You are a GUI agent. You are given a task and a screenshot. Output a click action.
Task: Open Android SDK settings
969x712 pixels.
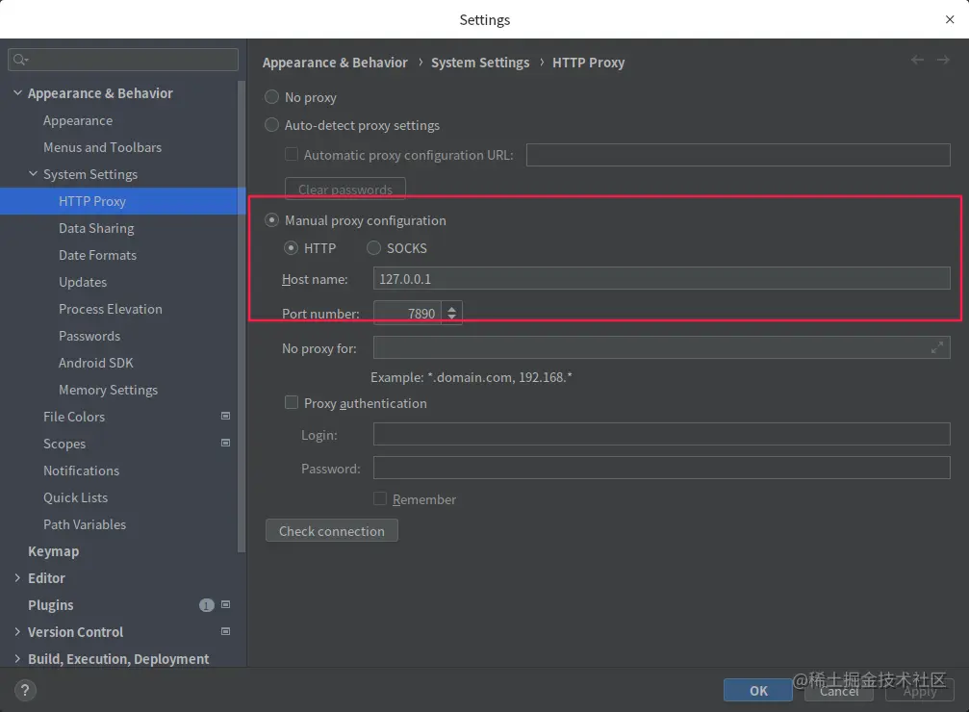pos(96,363)
